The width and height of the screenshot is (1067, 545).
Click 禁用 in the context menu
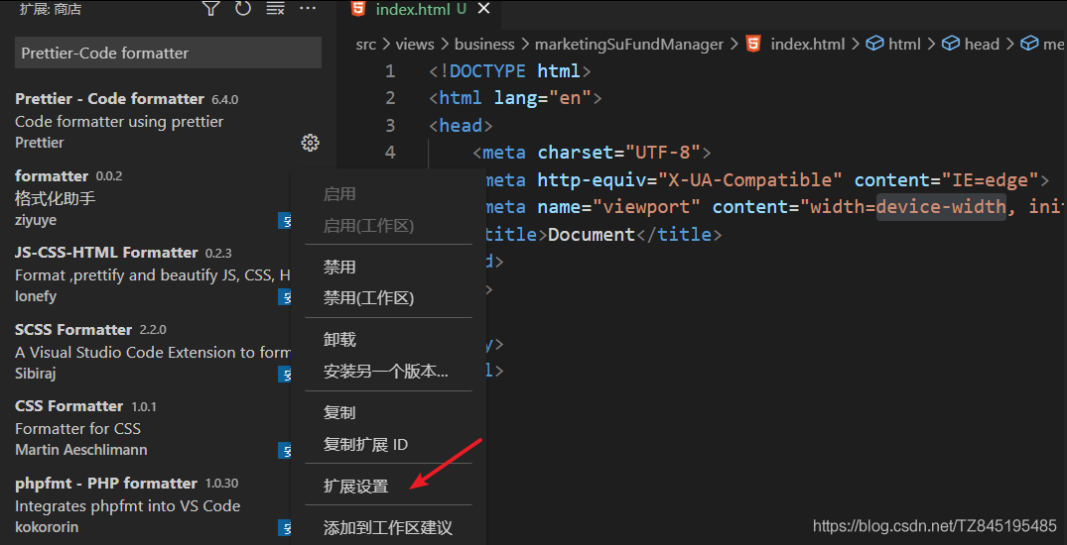339,268
